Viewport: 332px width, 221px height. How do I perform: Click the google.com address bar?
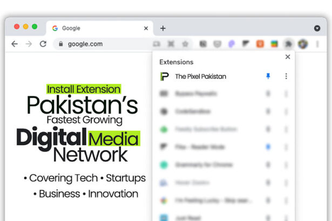pos(103,44)
